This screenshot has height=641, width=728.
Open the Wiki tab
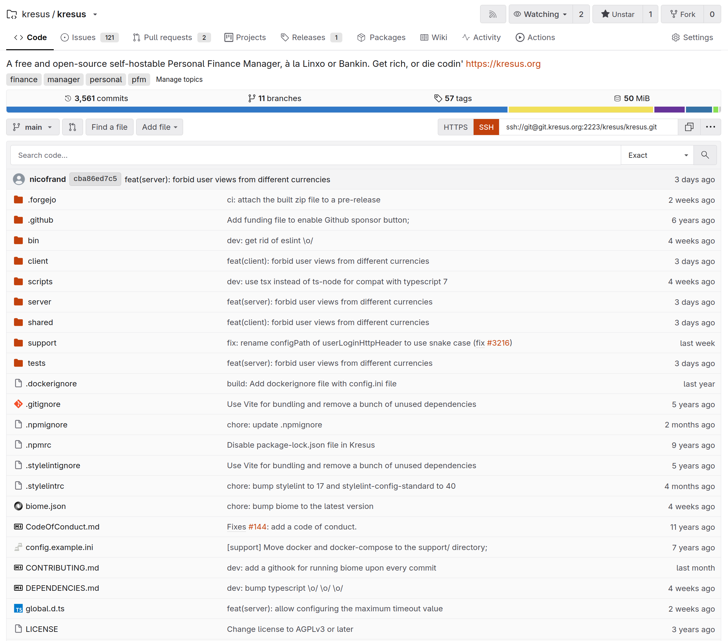[434, 37]
